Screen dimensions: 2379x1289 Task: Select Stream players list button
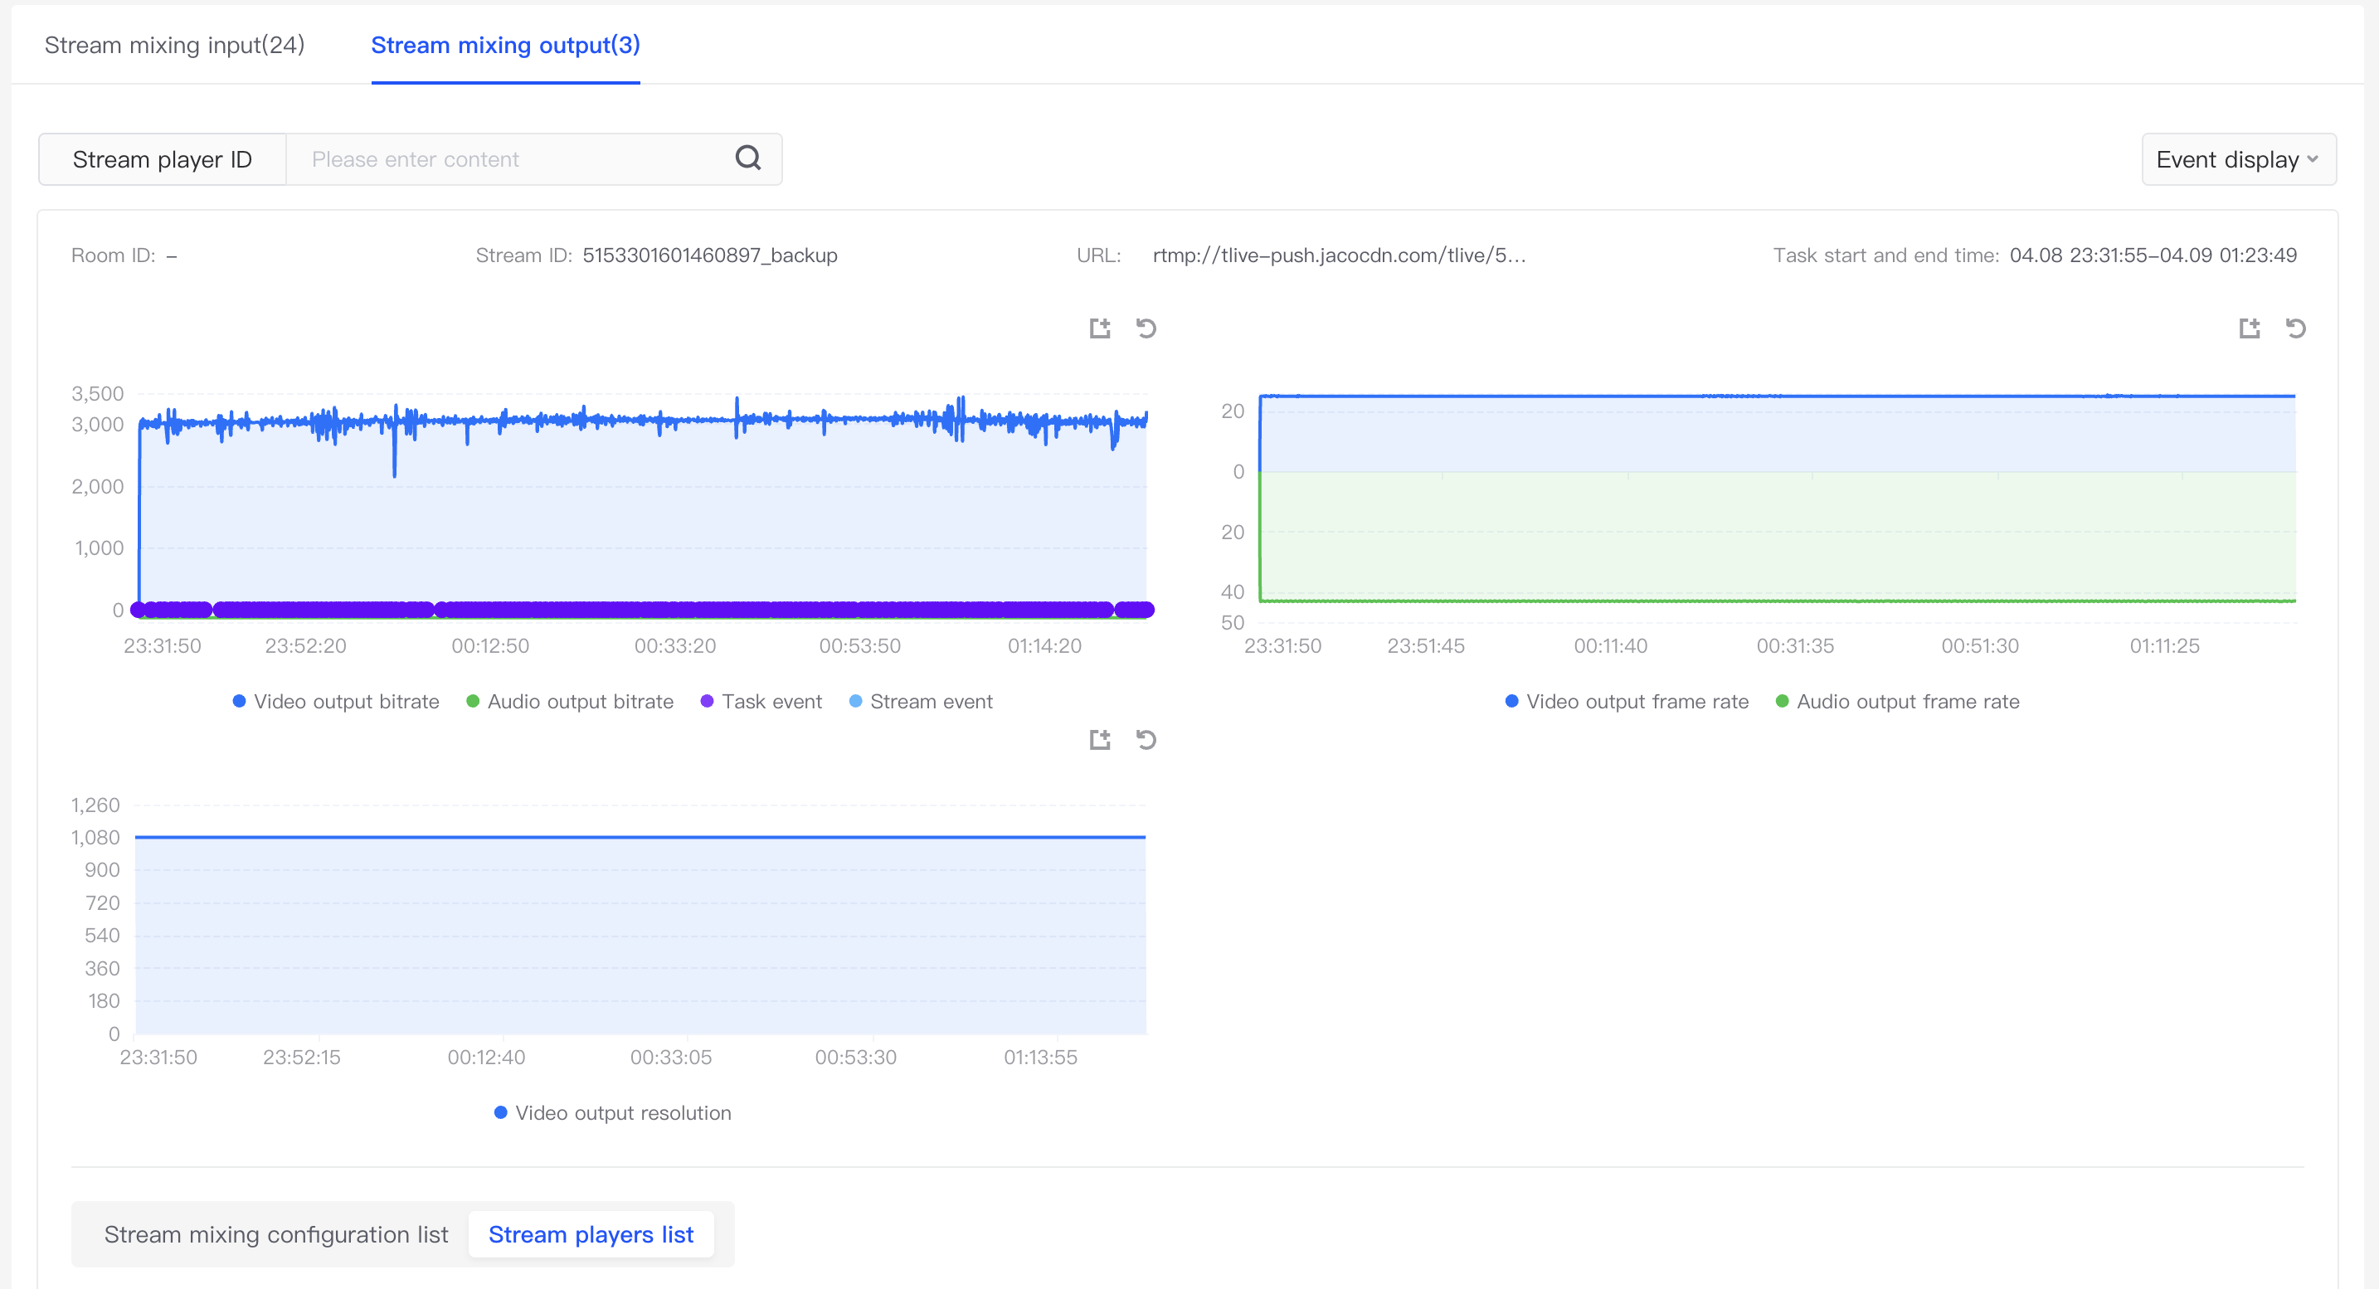click(591, 1234)
